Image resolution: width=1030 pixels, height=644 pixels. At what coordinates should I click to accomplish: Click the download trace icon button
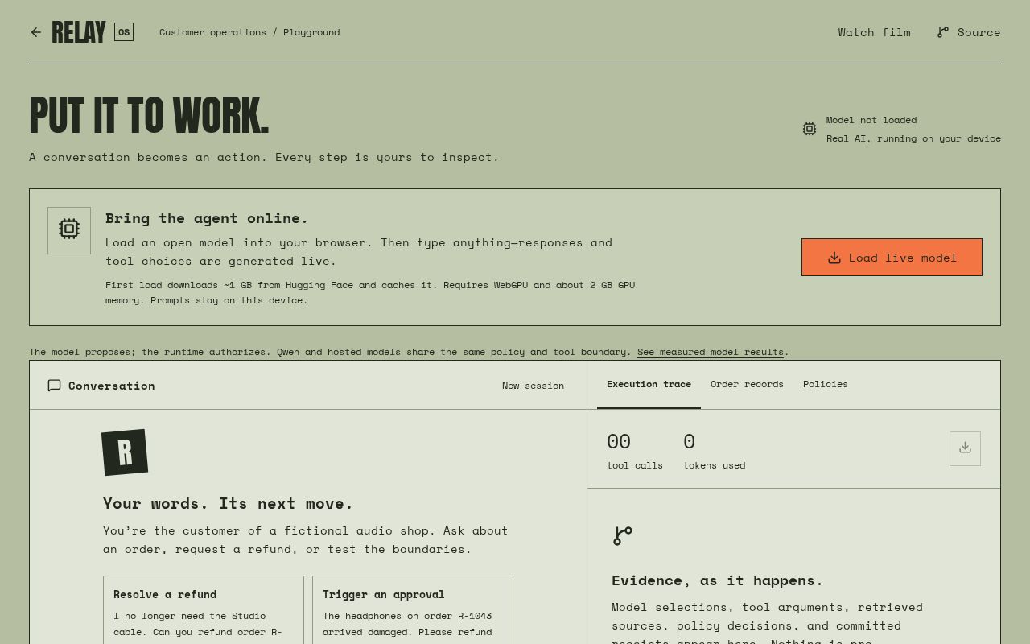pyautogui.click(x=965, y=448)
